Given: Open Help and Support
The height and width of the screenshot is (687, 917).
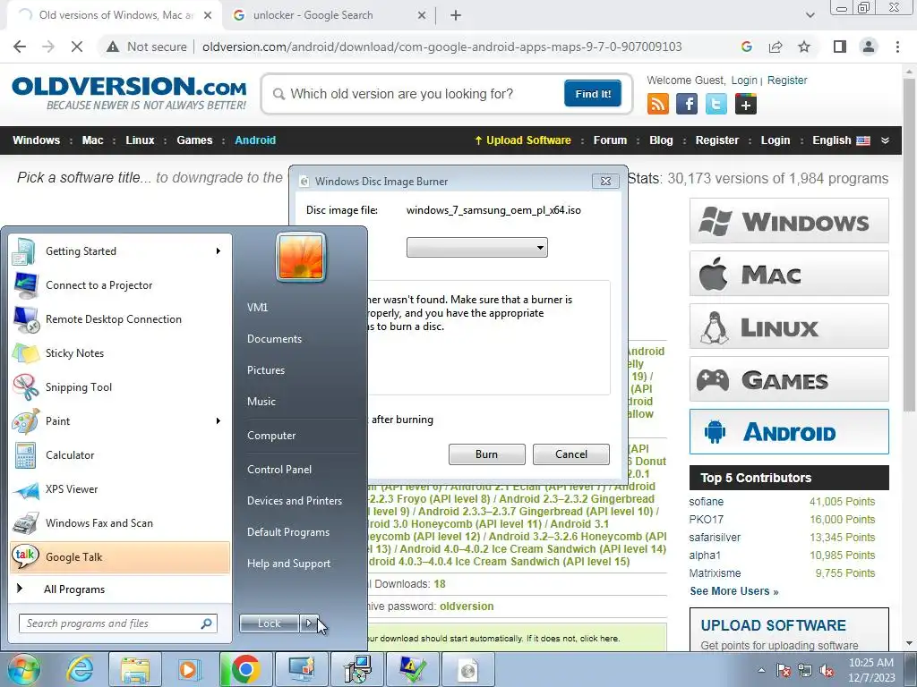Looking at the screenshot, I should coord(288,564).
